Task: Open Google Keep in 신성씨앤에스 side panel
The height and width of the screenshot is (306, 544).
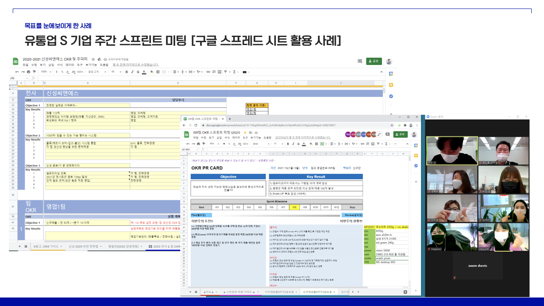Action: coord(391,85)
